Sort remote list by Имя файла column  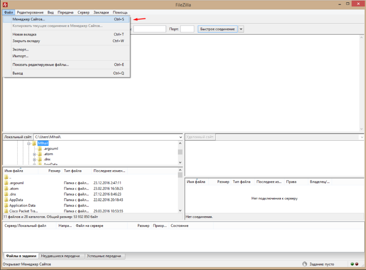click(x=197, y=182)
